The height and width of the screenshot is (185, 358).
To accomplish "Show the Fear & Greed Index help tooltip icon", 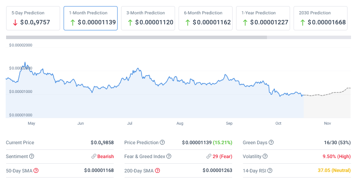I will coord(169,156).
